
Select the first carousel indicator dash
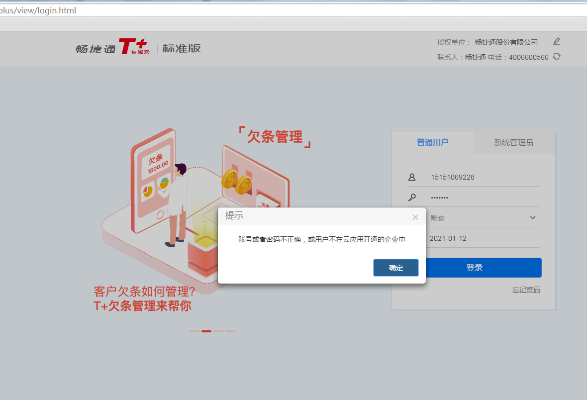(x=195, y=331)
